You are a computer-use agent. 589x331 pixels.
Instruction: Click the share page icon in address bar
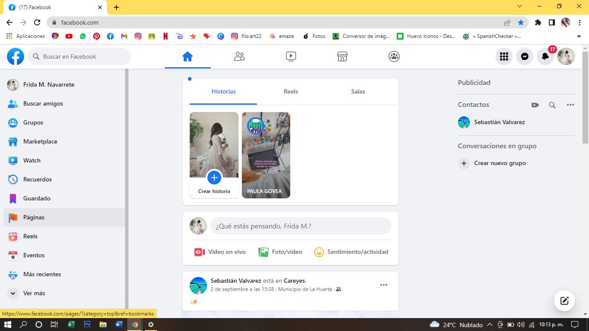click(x=507, y=22)
